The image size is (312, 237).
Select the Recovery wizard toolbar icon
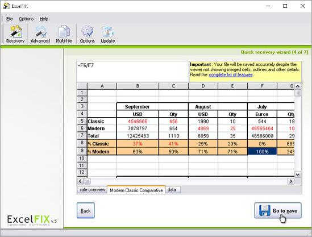[x=15, y=34]
